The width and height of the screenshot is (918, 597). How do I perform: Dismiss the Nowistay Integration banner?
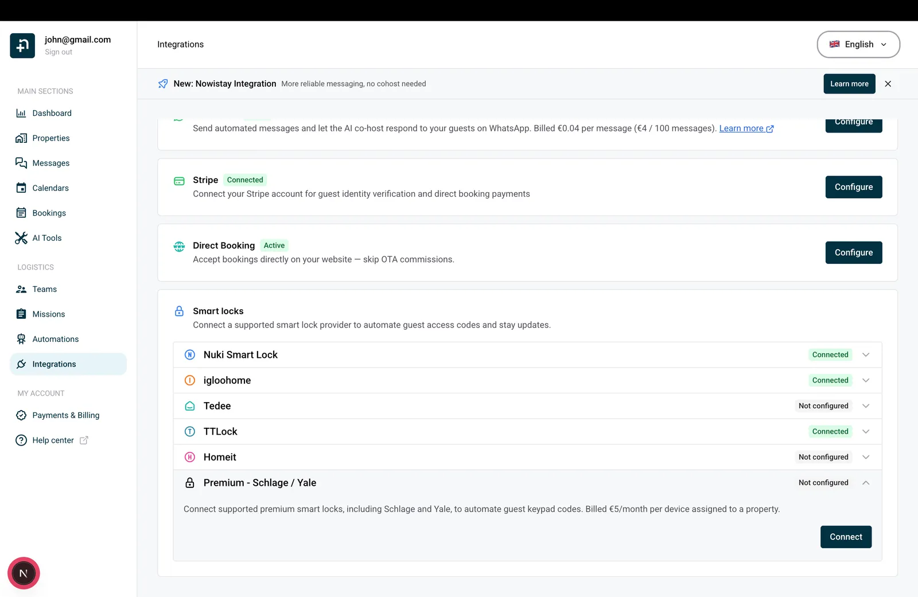tap(888, 84)
